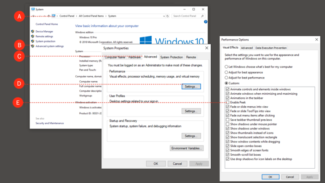The width and height of the screenshot is (325, 183).
Task: Open the Hardware tab
Action: tap(134, 57)
